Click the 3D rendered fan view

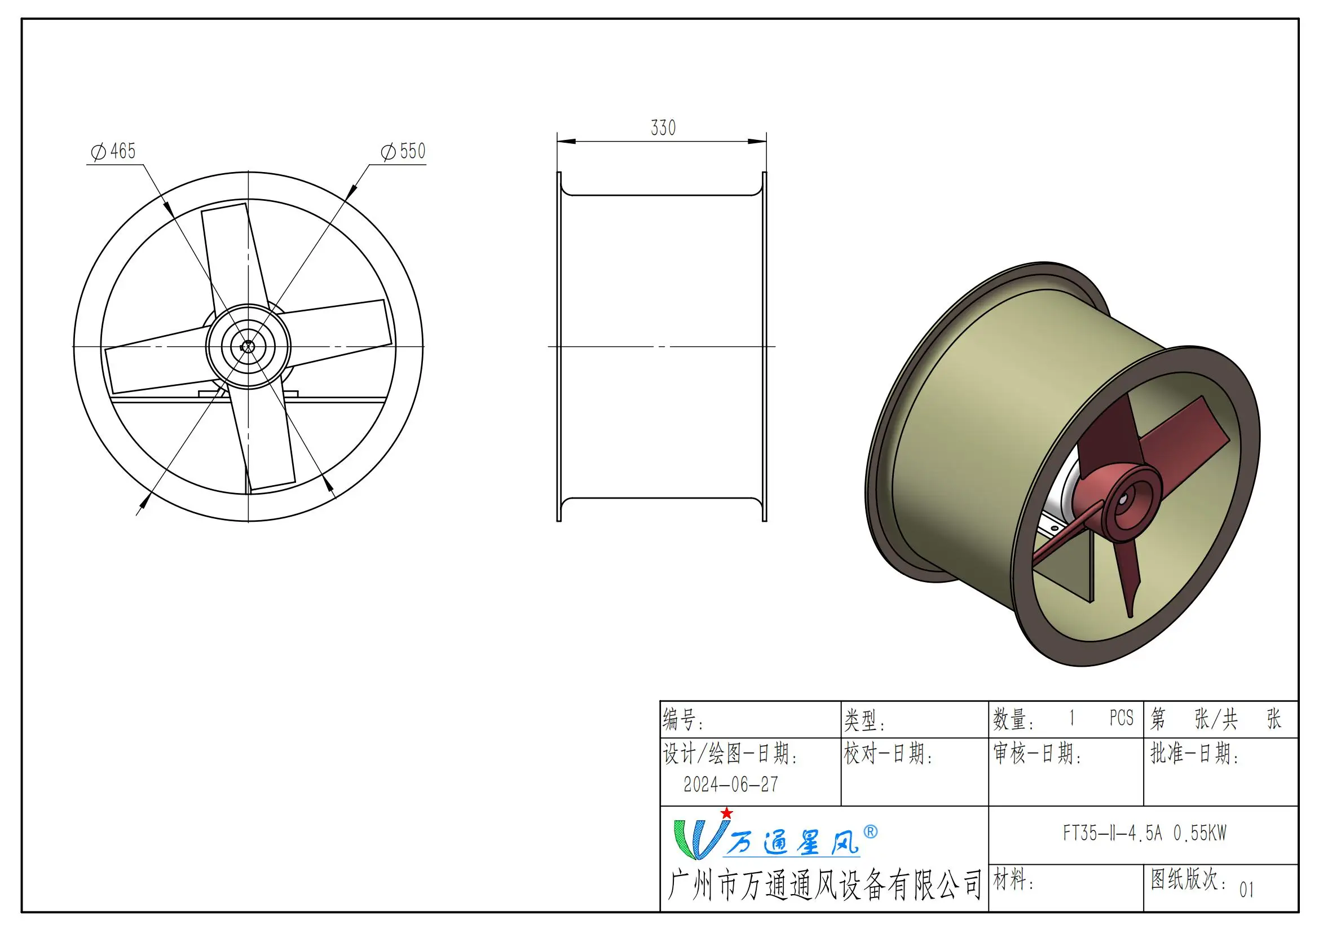tap(1062, 464)
